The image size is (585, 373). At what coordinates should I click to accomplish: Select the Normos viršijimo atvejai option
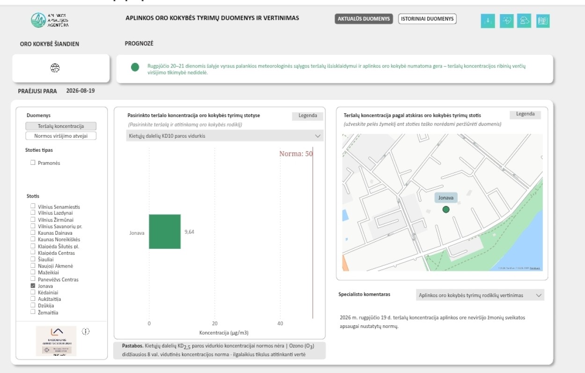(61, 136)
